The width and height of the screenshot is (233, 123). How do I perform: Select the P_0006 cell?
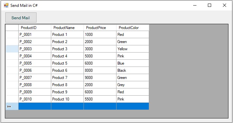point(35,70)
